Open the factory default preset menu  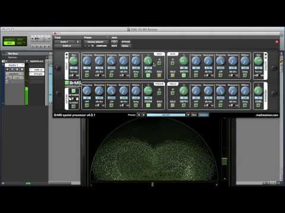pyautogui.click(x=96, y=42)
